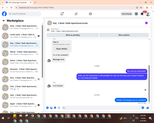Click the phone number message 4147395844
This screenshot has width=154, height=123.
(58, 86)
